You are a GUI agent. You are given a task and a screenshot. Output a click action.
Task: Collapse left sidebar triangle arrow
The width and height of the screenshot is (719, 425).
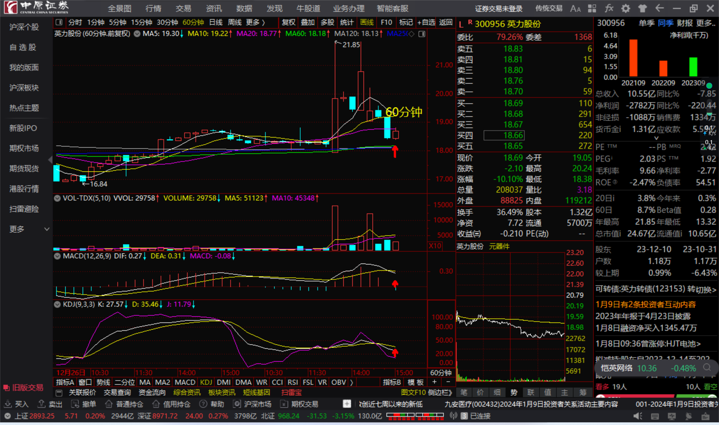pos(50,160)
